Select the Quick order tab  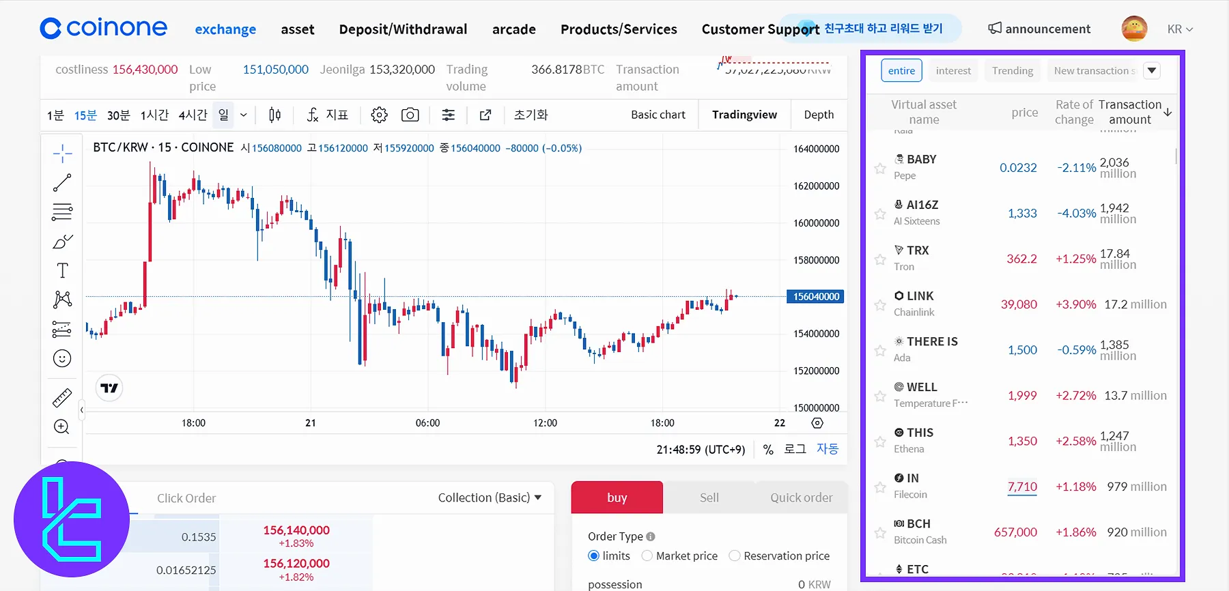coord(802,498)
